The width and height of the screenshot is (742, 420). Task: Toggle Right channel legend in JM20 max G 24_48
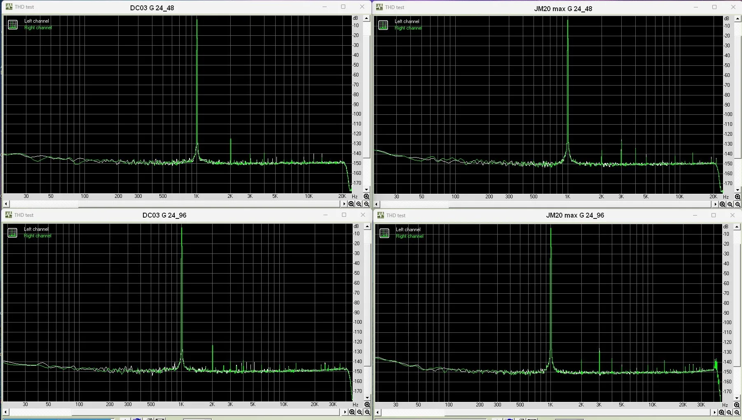tap(408, 28)
